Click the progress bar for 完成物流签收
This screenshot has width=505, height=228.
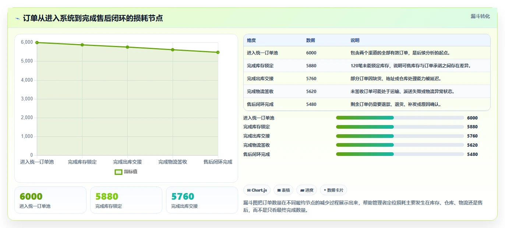coord(400,145)
